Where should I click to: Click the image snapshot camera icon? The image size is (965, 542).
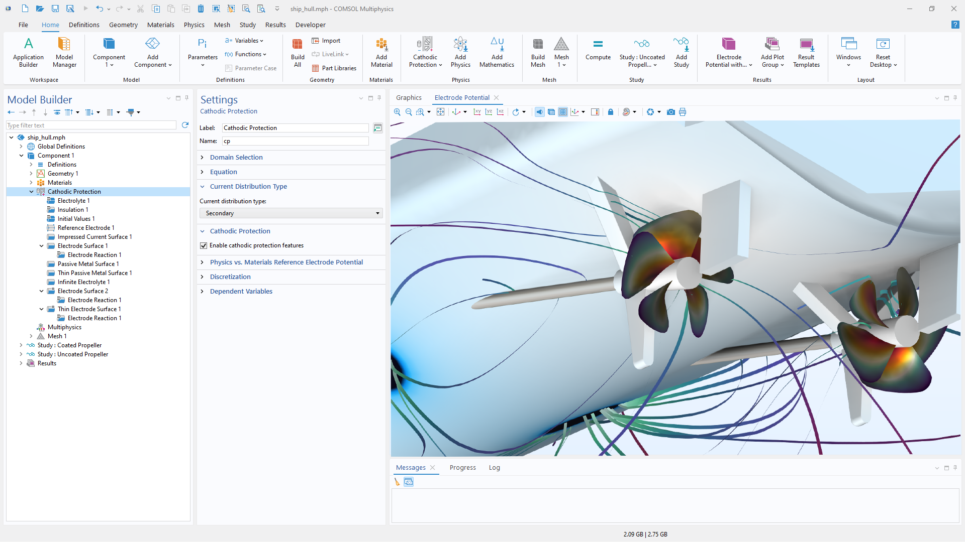point(670,112)
